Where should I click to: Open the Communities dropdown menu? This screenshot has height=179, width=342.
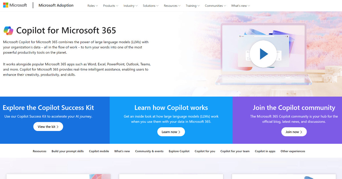[215, 5]
